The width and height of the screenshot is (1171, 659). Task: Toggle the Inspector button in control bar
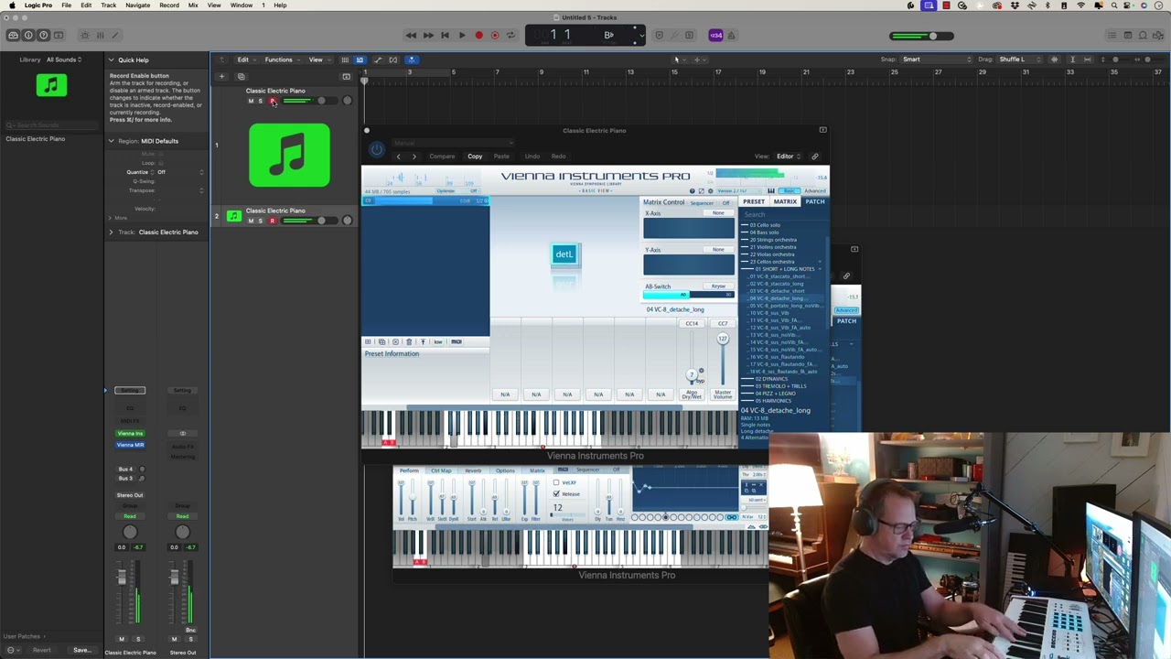pos(28,36)
